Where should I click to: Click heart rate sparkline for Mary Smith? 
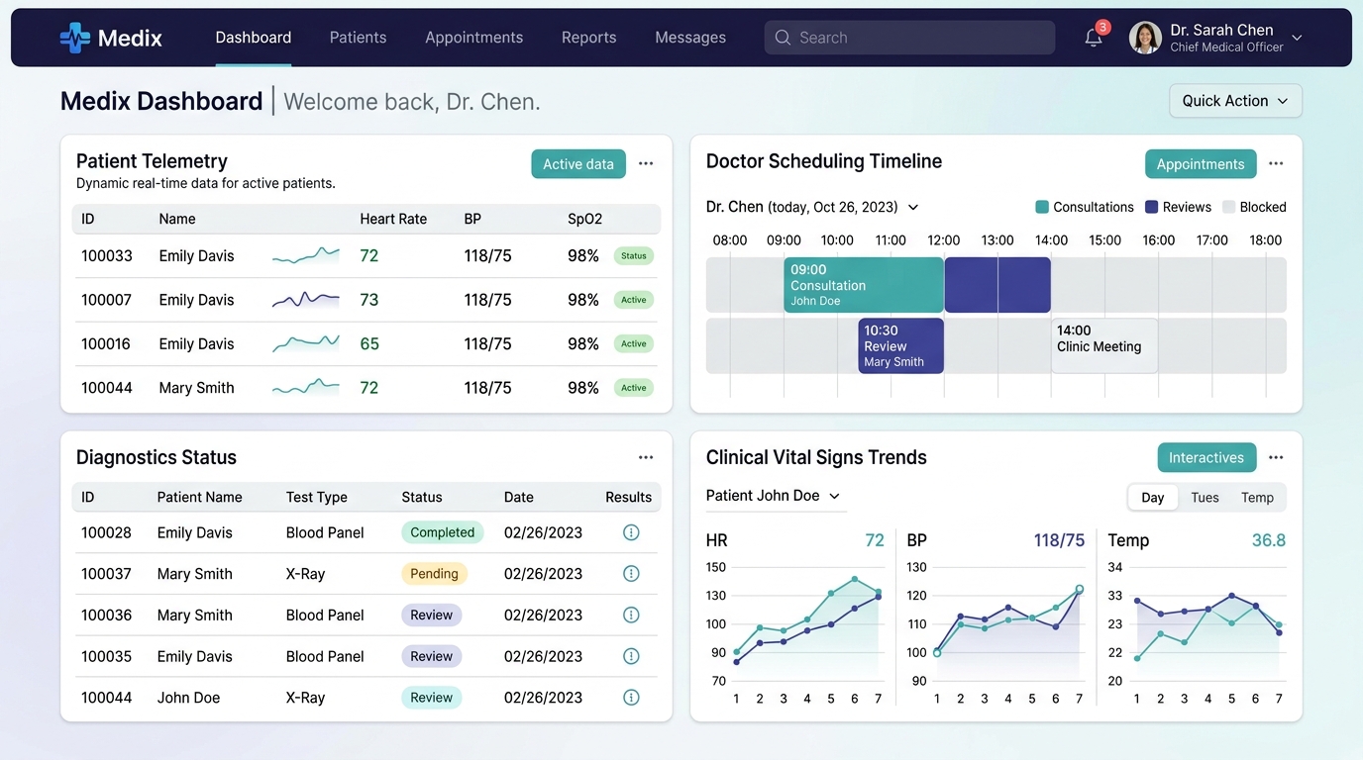point(306,387)
